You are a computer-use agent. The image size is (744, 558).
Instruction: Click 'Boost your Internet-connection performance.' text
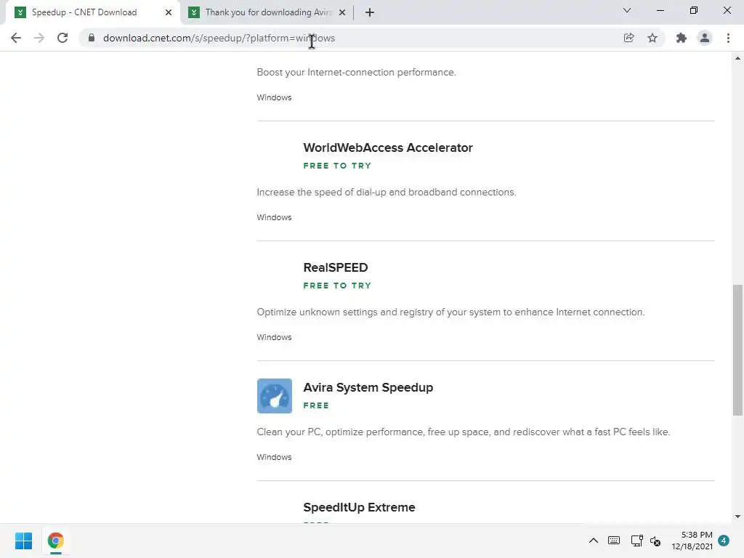pos(356,72)
